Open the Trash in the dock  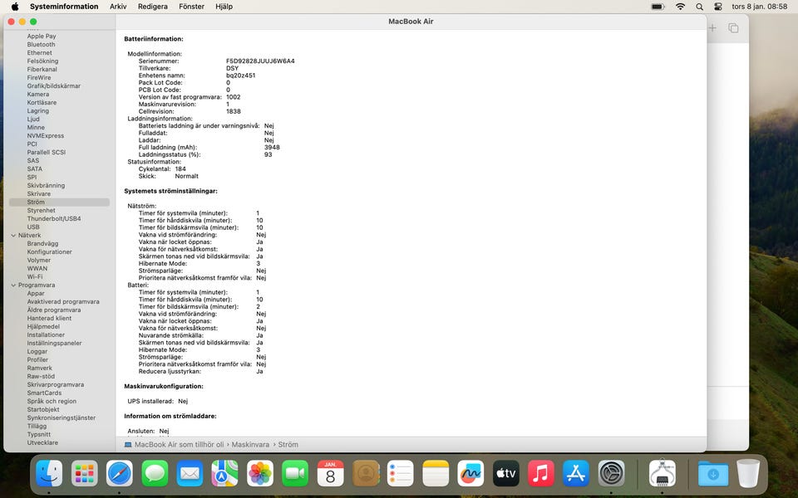748,474
